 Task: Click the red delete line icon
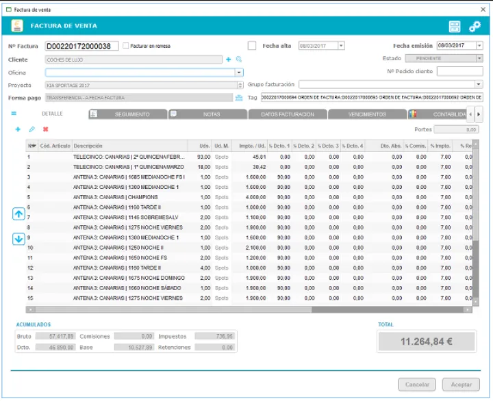tap(46, 129)
